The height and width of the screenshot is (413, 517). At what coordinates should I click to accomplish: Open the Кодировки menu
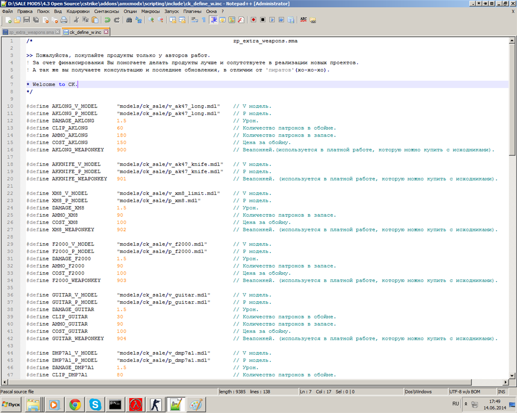point(78,11)
